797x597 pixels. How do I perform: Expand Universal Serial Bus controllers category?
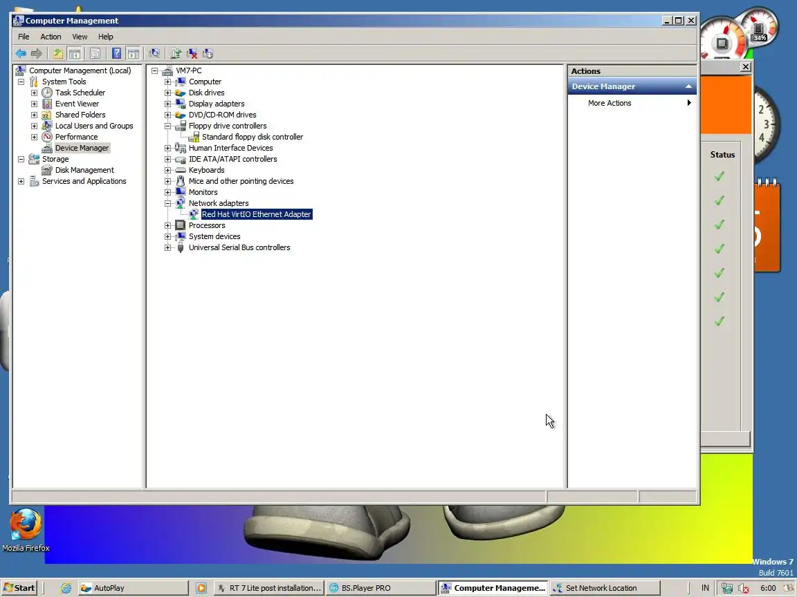point(167,248)
